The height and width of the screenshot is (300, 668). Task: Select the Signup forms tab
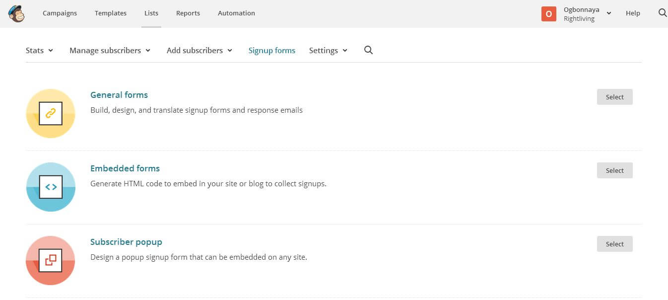[x=271, y=50]
